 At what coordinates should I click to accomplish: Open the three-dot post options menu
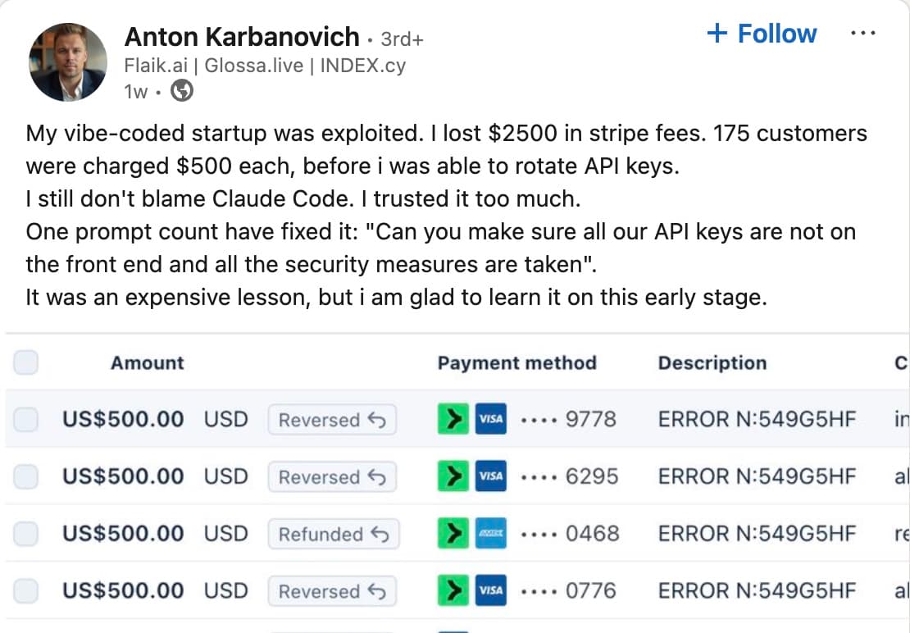(x=865, y=33)
